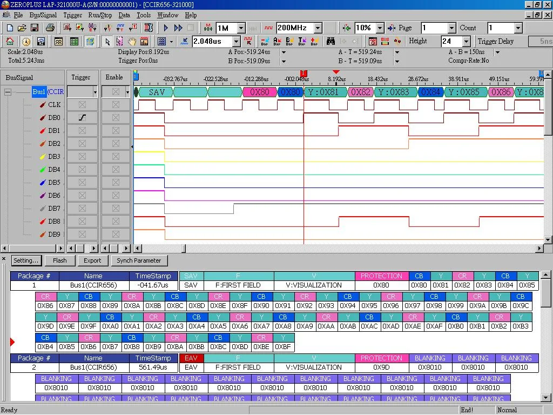
Task: Show the binary listing display mode icon
Action: point(74,41)
